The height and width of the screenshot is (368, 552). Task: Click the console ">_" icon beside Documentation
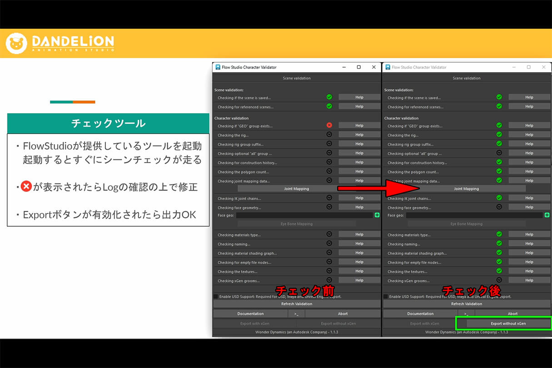click(297, 313)
